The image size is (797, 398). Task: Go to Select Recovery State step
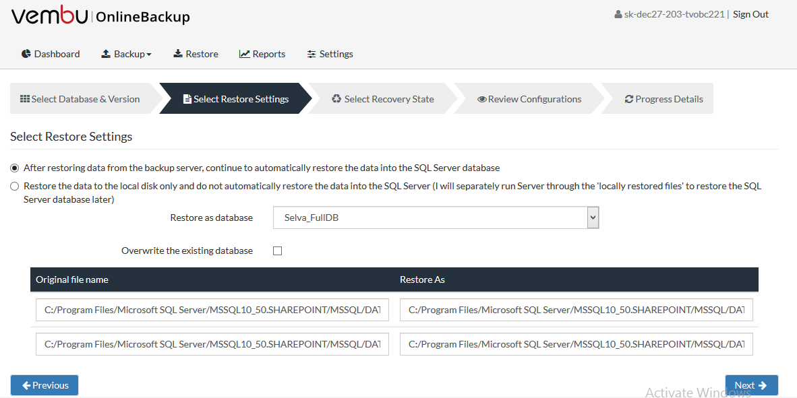(x=383, y=99)
